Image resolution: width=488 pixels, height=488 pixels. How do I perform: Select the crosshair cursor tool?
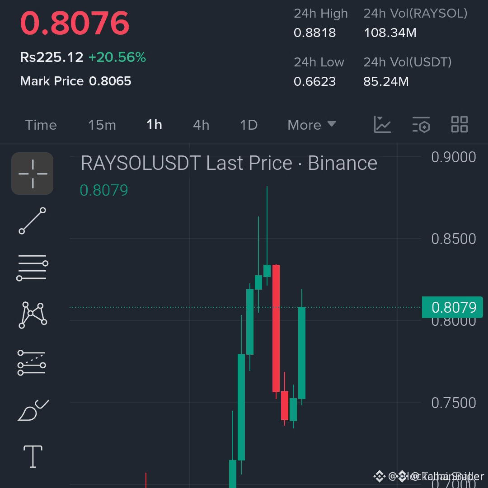pos(33,174)
